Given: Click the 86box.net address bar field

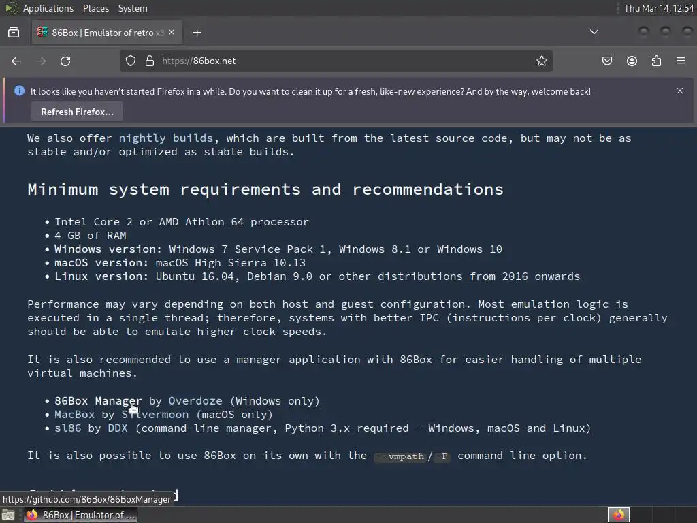Looking at the screenshot, I should [x=336, y=61].
